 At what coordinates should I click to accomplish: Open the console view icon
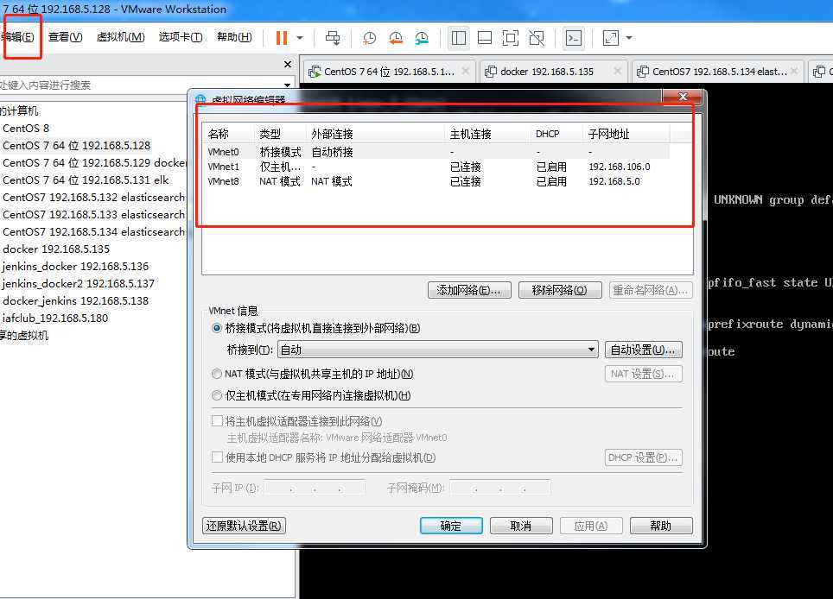click(574, 38)
